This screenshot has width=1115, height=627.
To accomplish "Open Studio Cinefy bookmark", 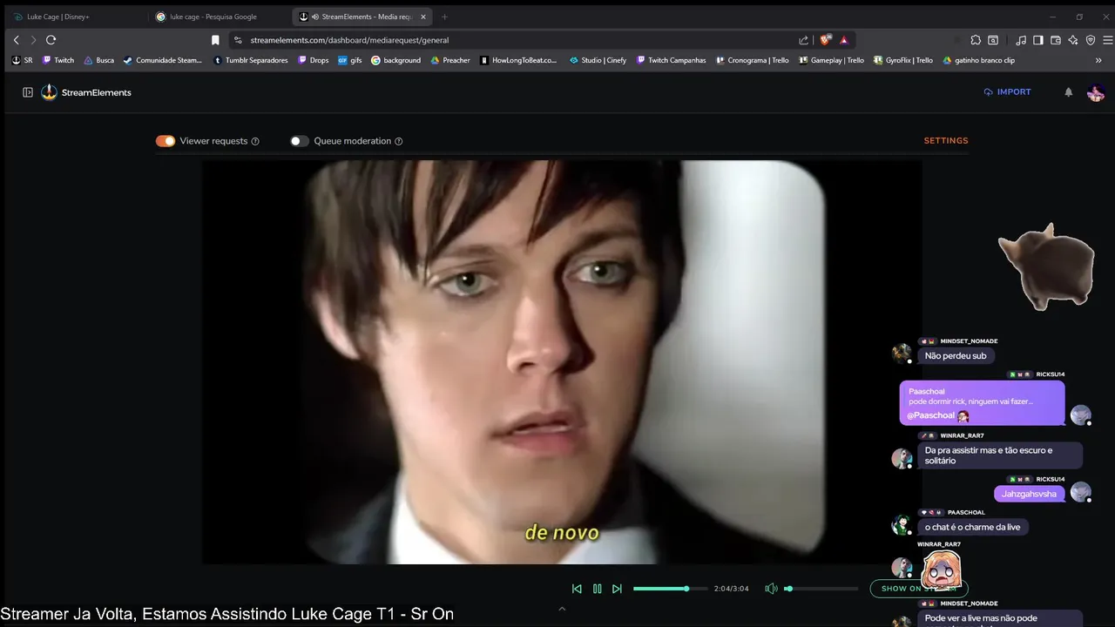I will coord(598,60).
